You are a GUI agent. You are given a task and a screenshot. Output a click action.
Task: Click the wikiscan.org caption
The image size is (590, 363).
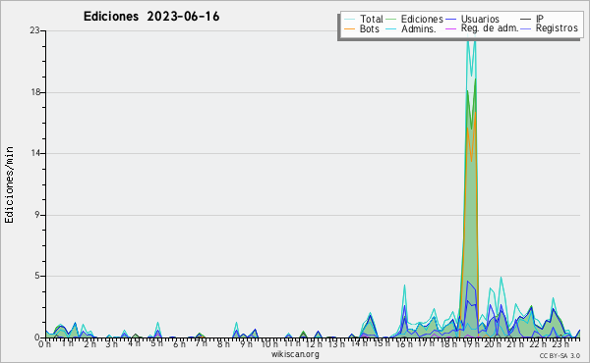[x=295, y=354]
